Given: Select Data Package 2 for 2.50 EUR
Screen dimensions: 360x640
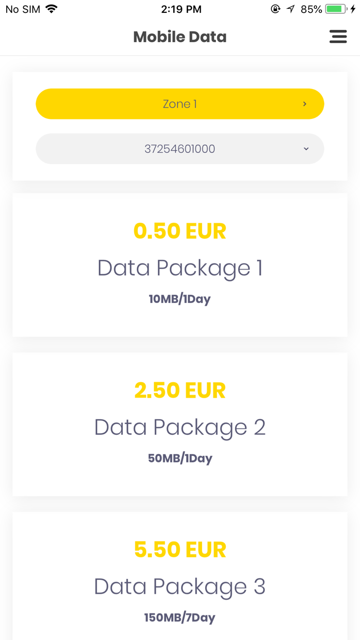Looking at the screenshot, I should click(x=180, y=424).
